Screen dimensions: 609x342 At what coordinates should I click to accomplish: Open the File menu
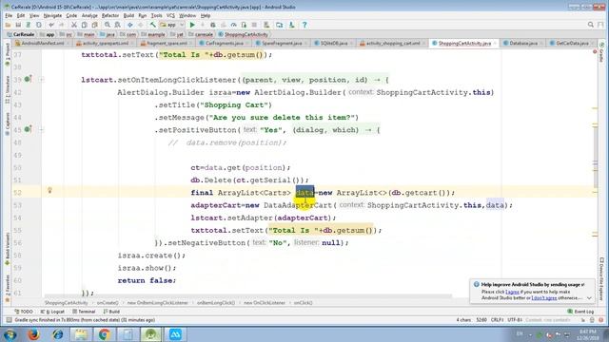(9, 15)
